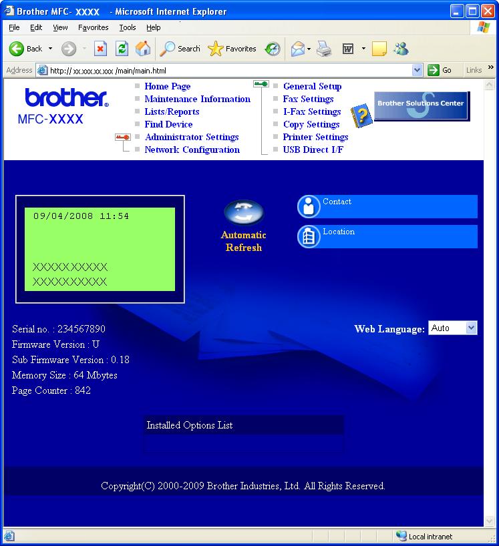Image resolution: width=499 pixels, height=546 pixels.
Task: Click the grey Forward arrow button
Action: click(x=69, y=49)
